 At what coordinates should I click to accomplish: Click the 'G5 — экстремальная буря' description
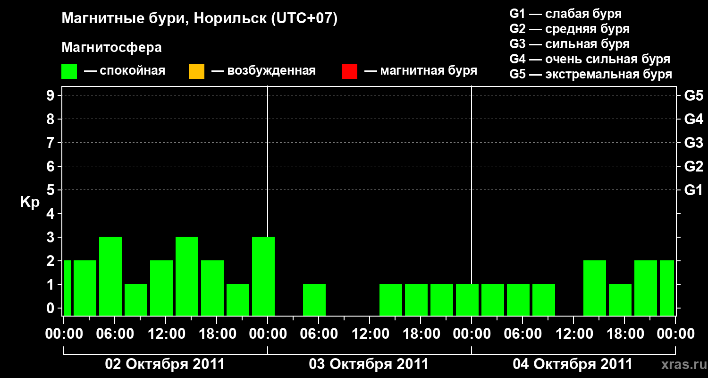pos(591,74)
